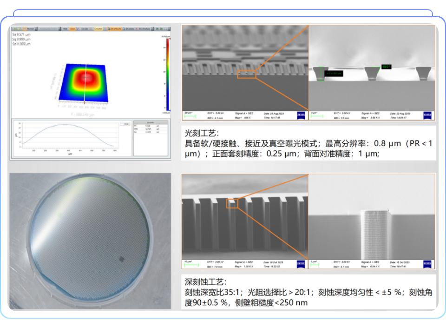The width and height of the screenshot is (446, 328).
Task: Click the Slice 1 legend entry
Action: (125, 124)
